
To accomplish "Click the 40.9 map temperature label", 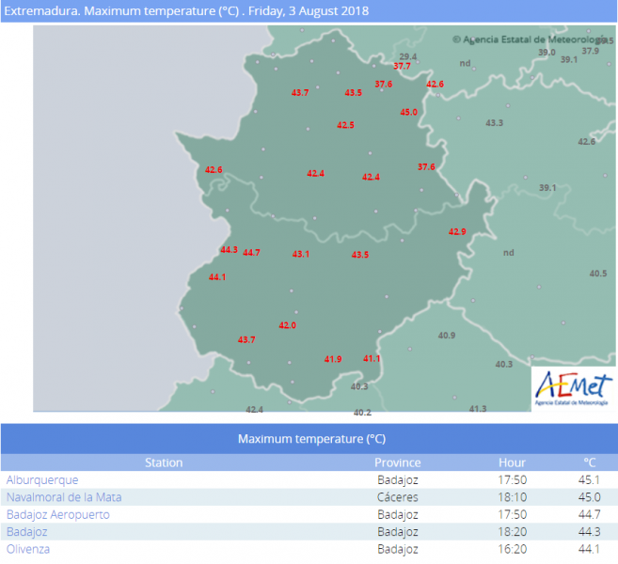I will point(447,336).
